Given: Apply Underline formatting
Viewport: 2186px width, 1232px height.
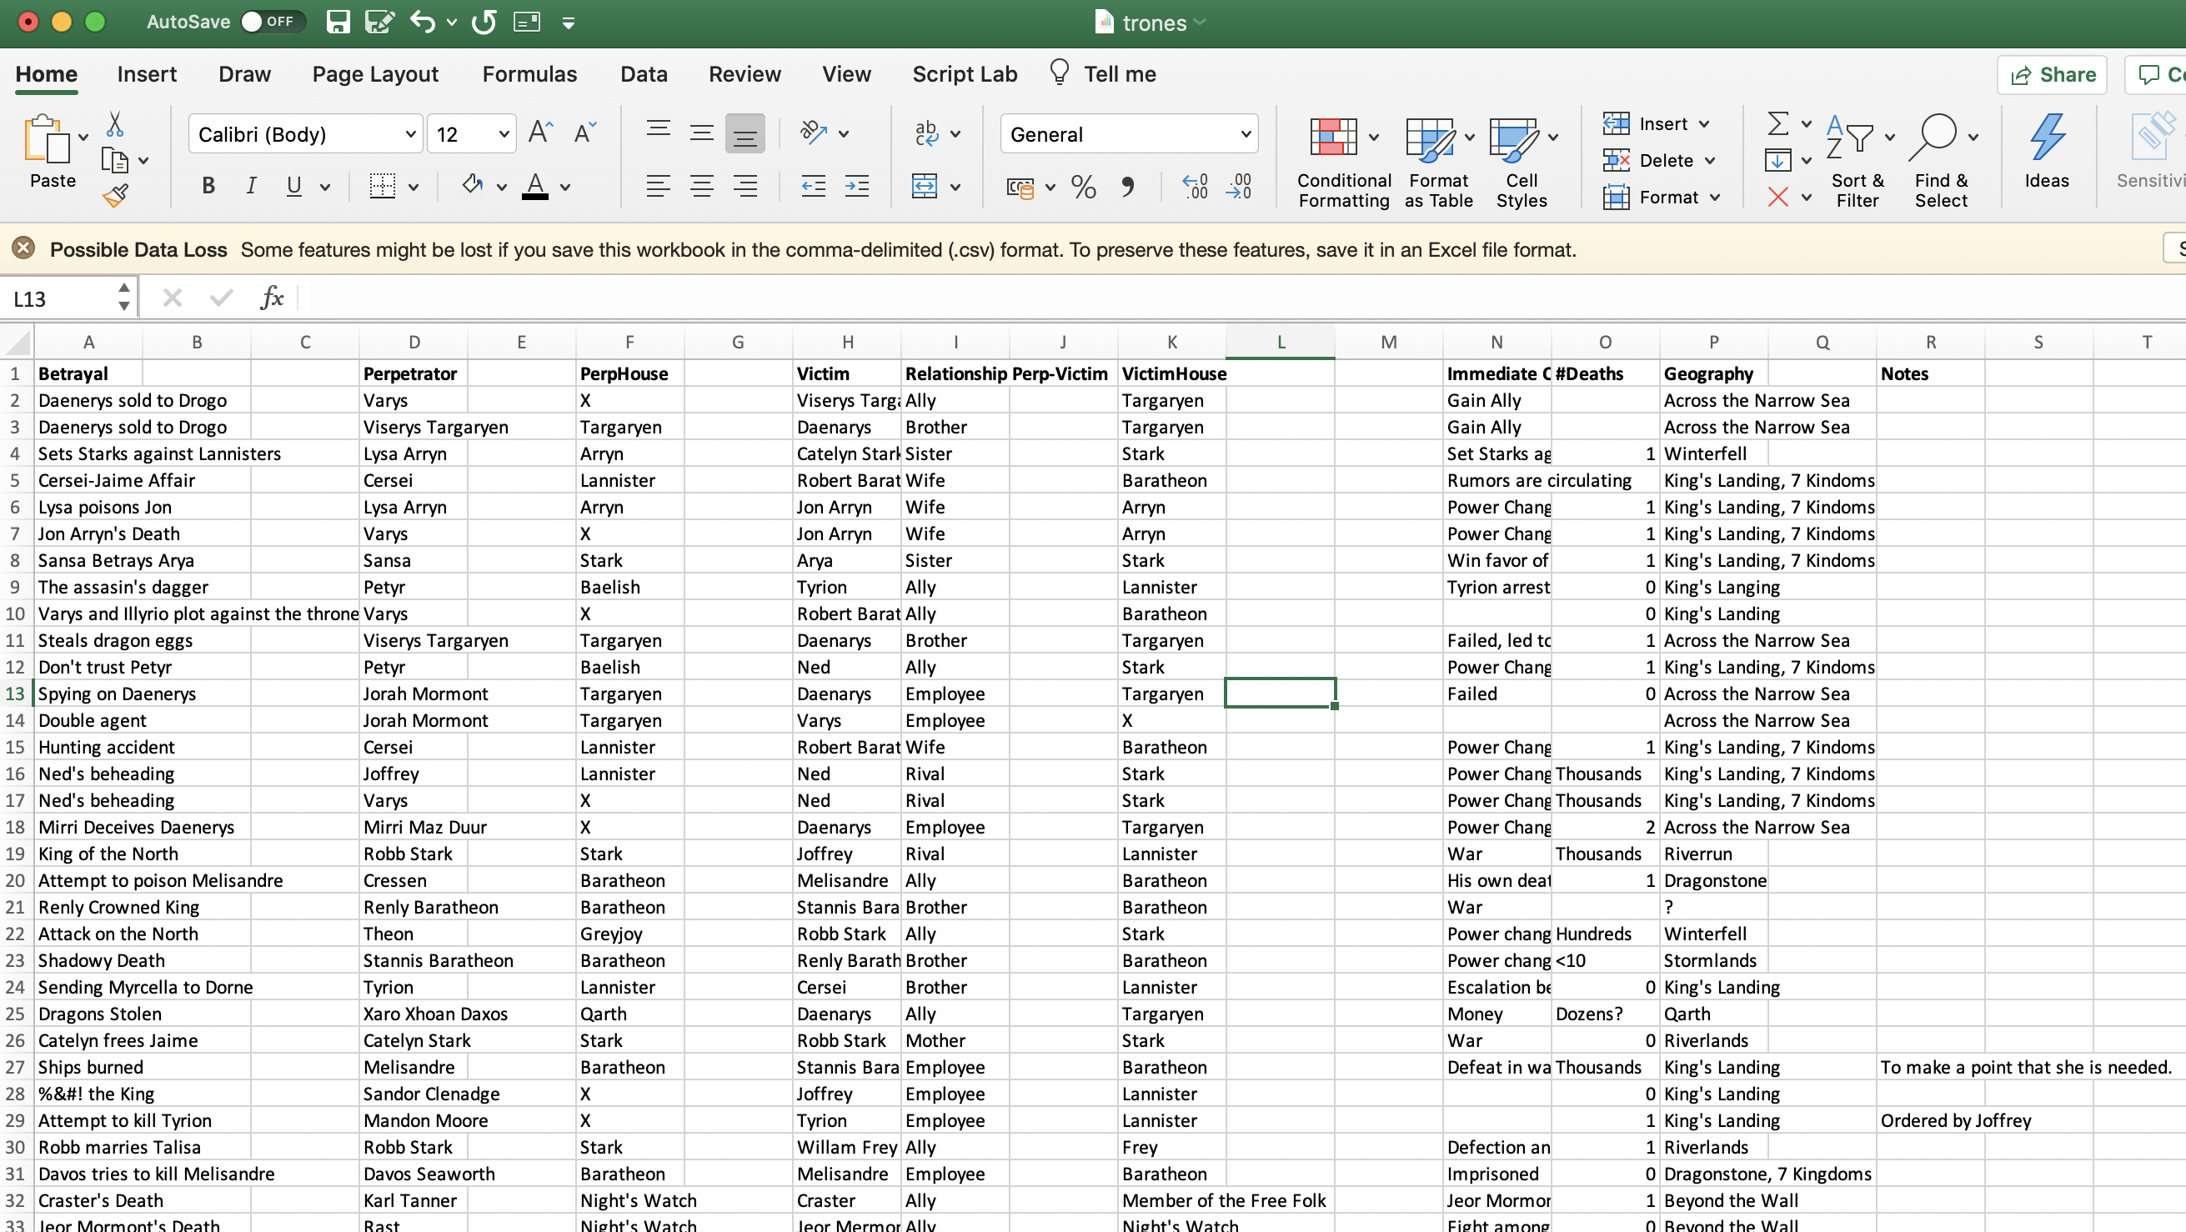Looking at the screenshot, I should coord(293,186).
